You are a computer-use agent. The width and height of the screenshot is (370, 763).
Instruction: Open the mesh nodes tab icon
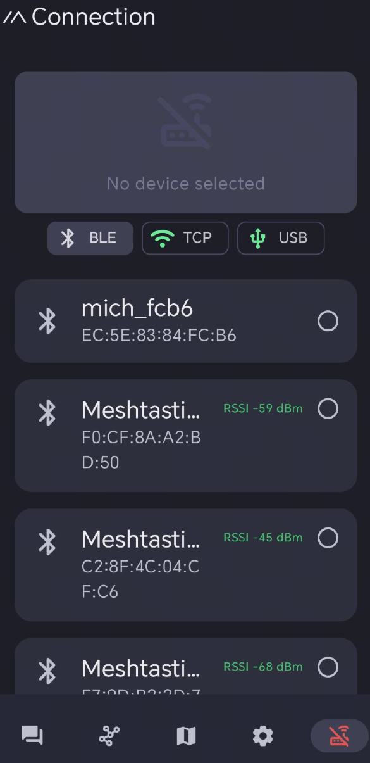[109, 736]
